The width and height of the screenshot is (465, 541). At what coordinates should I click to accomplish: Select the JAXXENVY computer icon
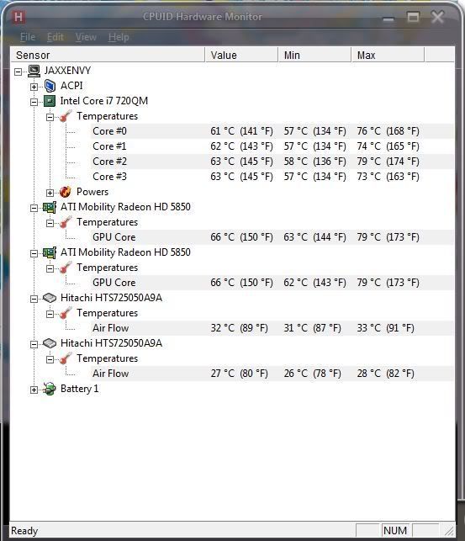(x=34, y=71)
